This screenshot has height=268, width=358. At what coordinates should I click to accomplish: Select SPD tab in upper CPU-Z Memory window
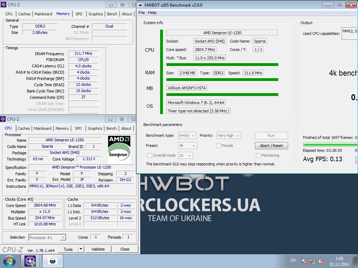click(x=79, y=14)
